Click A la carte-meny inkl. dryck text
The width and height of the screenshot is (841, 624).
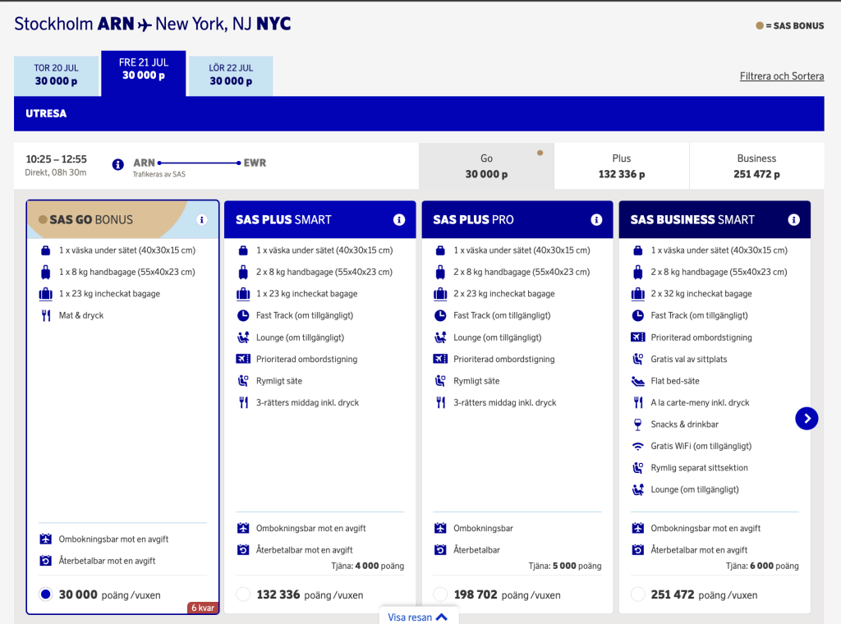tap(700, 402)
